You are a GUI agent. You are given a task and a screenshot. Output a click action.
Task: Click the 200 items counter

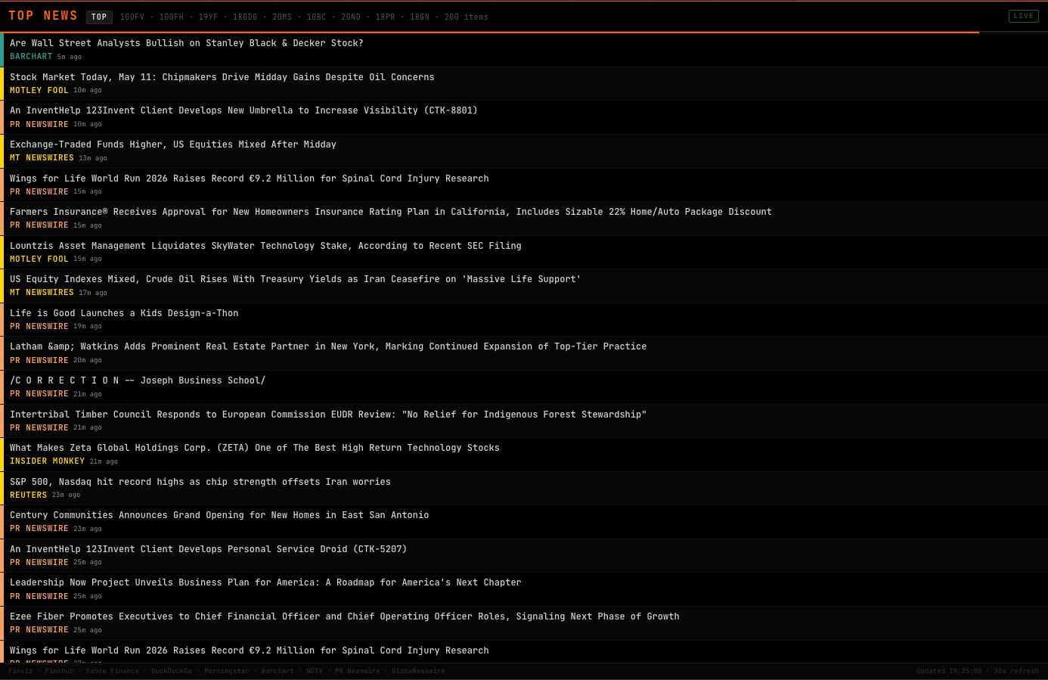(x=467, y=17)
